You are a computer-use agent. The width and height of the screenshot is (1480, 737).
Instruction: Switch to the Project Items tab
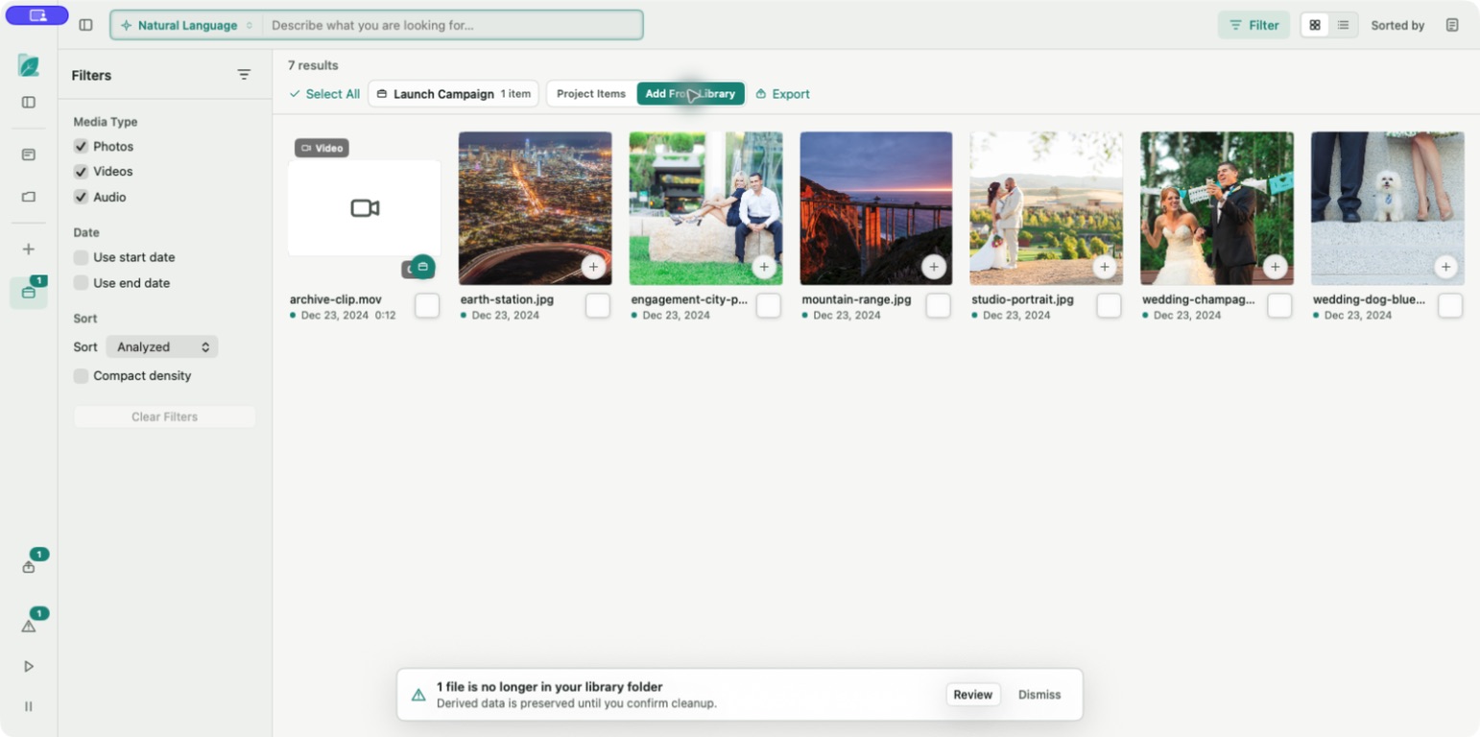pos(591,94)
